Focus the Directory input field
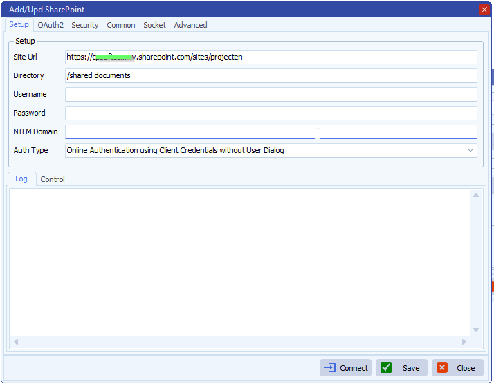The image size is (494, 384). click(x=271, y=75)
